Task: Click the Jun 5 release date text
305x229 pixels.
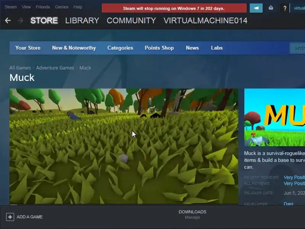Action: coord(294,193)
